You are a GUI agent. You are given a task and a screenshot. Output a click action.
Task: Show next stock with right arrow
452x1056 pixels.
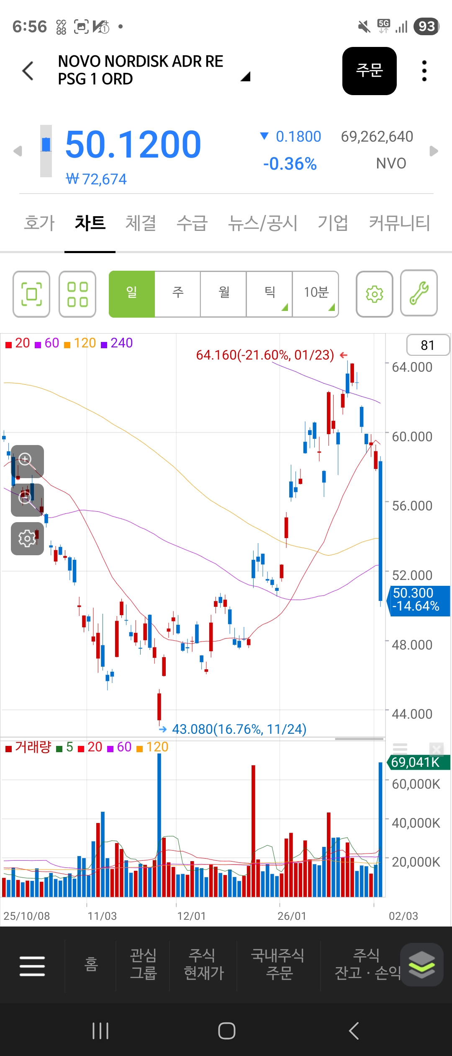[434, 151]
